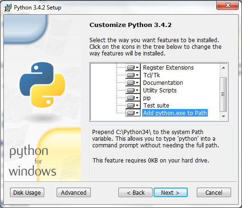Click the setup installer icon in title bar
242x208 pixels.
click(8, 8)
